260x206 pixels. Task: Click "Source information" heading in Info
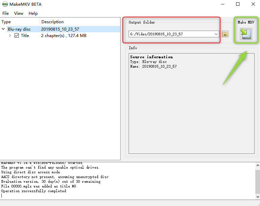pyautogui.click(x=152, y=57)
